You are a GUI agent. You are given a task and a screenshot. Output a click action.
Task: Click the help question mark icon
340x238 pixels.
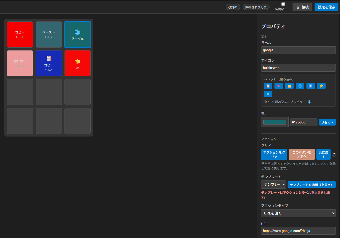[x=334, y=154]
